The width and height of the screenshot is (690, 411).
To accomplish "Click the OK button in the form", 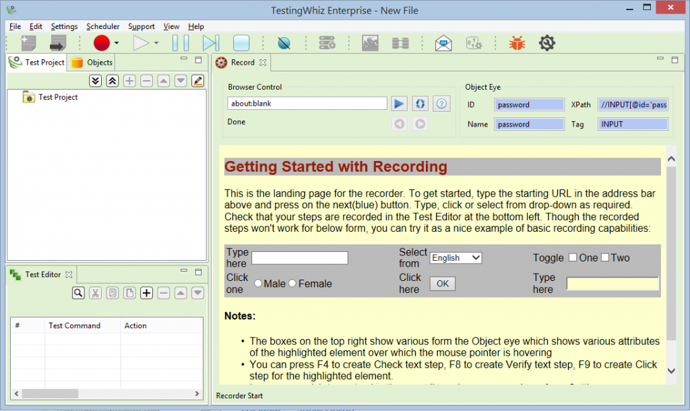I will pos(442,284).
